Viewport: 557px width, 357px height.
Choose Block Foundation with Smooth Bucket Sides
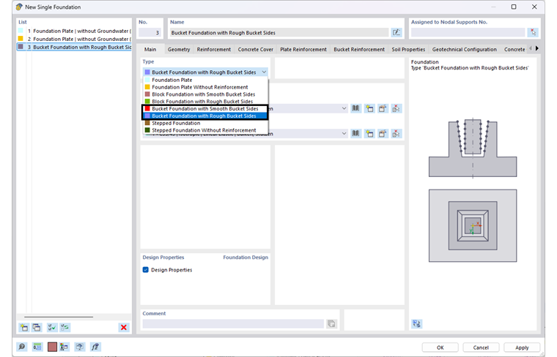(205, 94)
